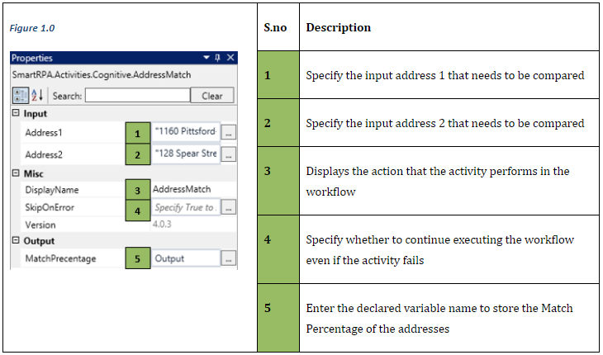This screenshot has height=355, width=603.
Task: Open the Address1 ellipsis editor button
Action: [x=229, y=132]
